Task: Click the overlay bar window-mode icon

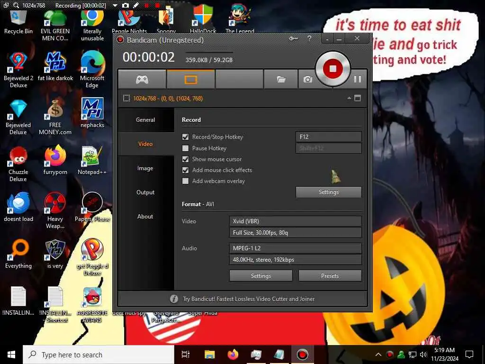Action: [x=6, y=5]
